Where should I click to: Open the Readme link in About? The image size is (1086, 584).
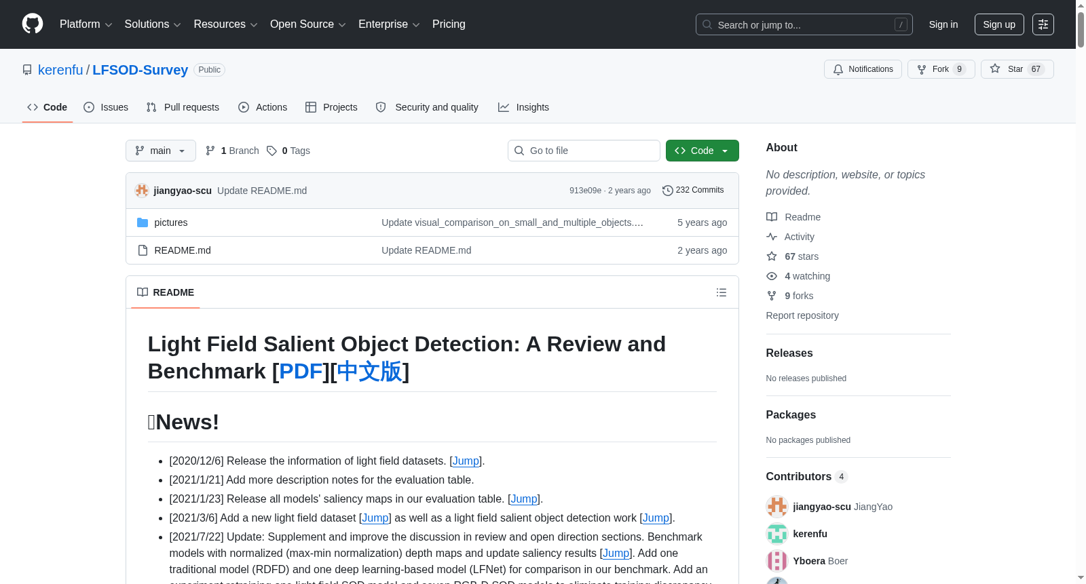point(793,217)
